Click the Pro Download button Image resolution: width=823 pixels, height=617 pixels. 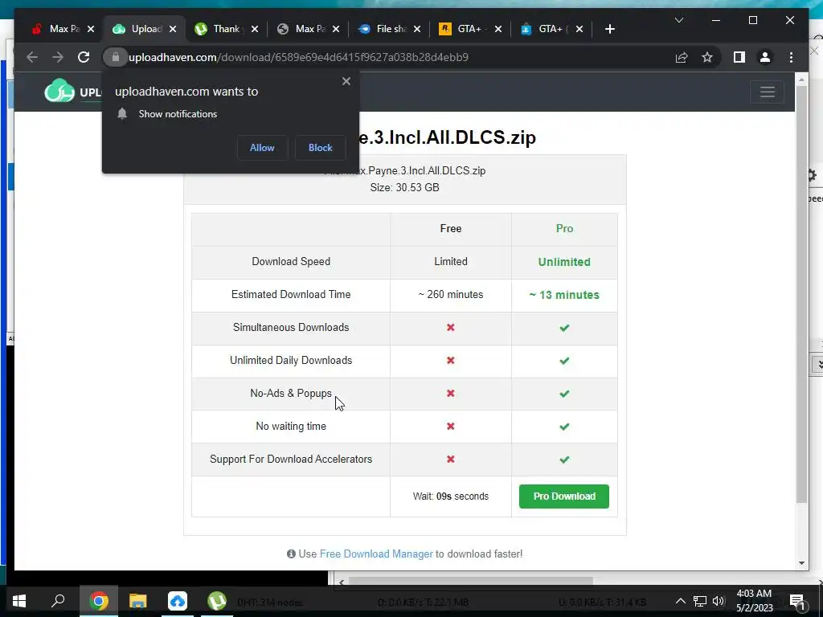(563, 496)
